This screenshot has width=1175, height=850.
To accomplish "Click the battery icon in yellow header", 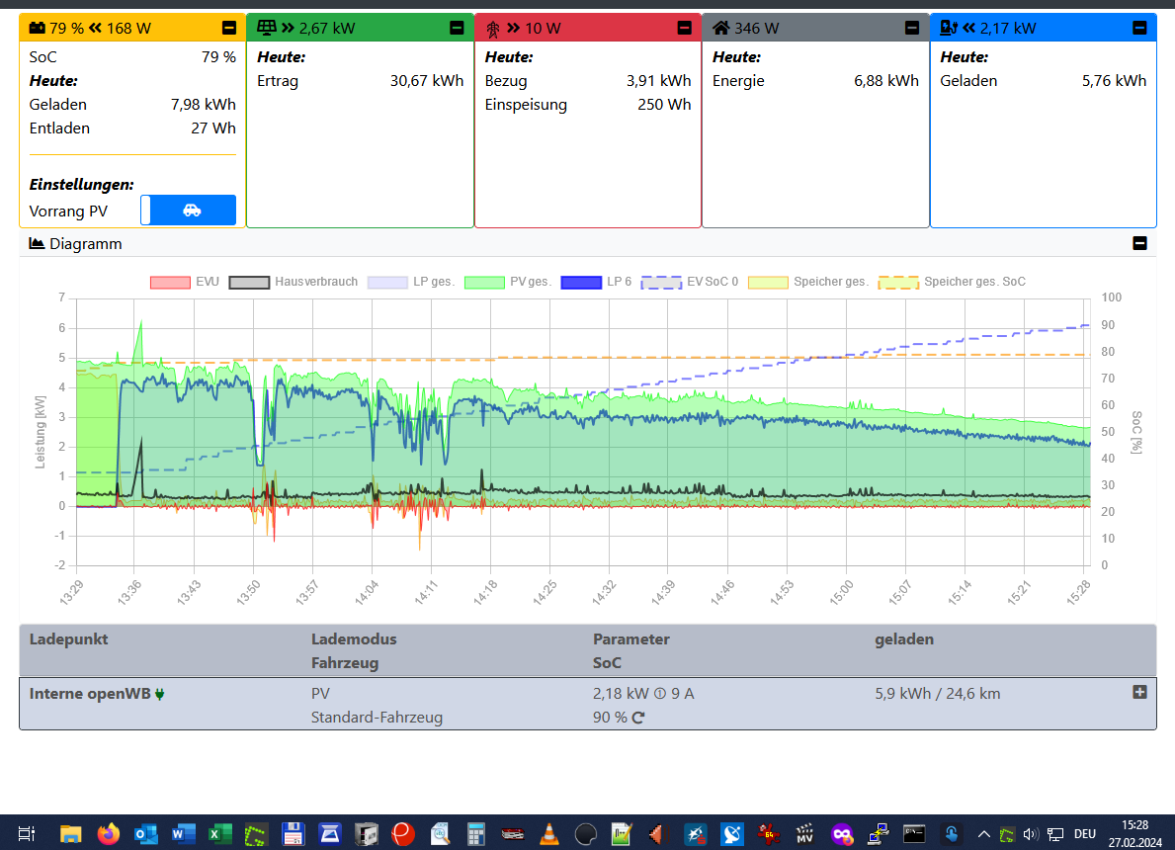I will (38, 29).
